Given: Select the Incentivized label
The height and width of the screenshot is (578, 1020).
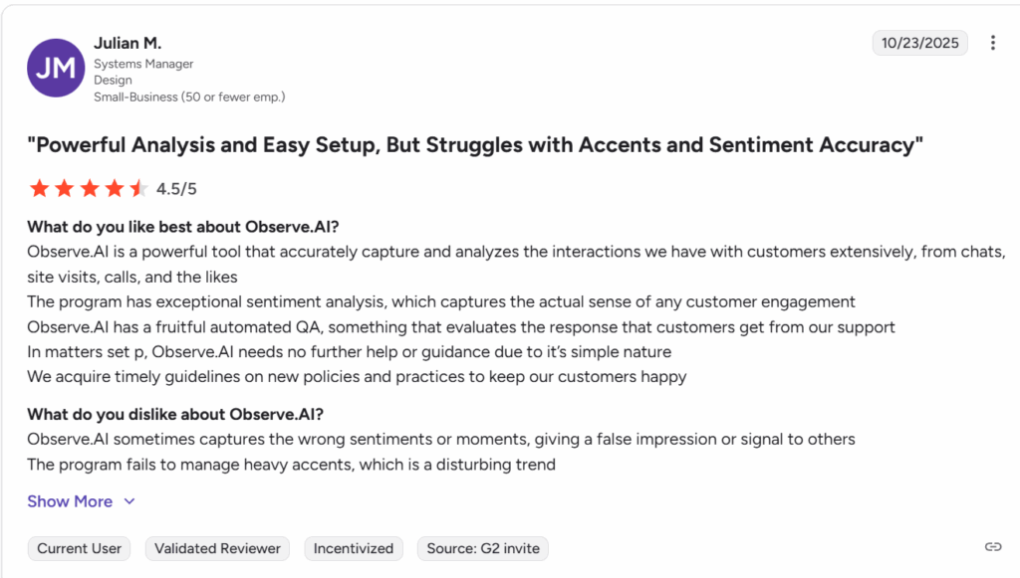Looking at the screenshot, I should [354, 548].
